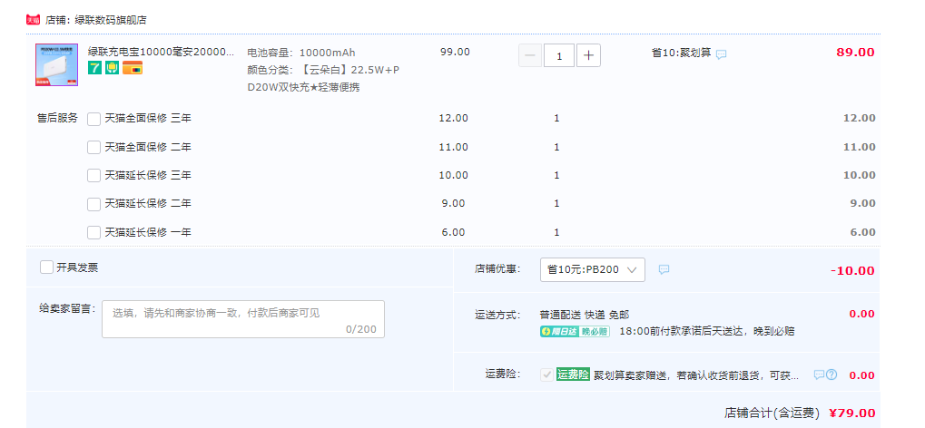The height and width of the screenshot is (428, 925).
Task: Click the 99.00 unit price
Action: pyautogui.click(x=455, y=52)
